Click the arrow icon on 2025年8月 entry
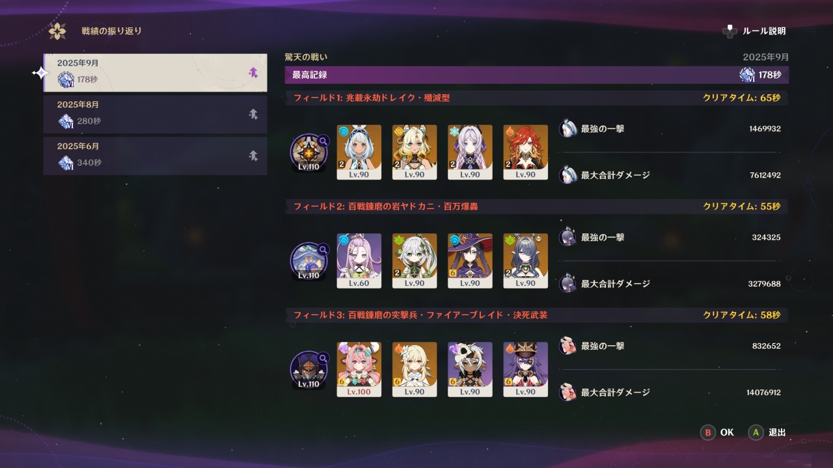This screenshot has height=468, width=833. pos(253,114)
